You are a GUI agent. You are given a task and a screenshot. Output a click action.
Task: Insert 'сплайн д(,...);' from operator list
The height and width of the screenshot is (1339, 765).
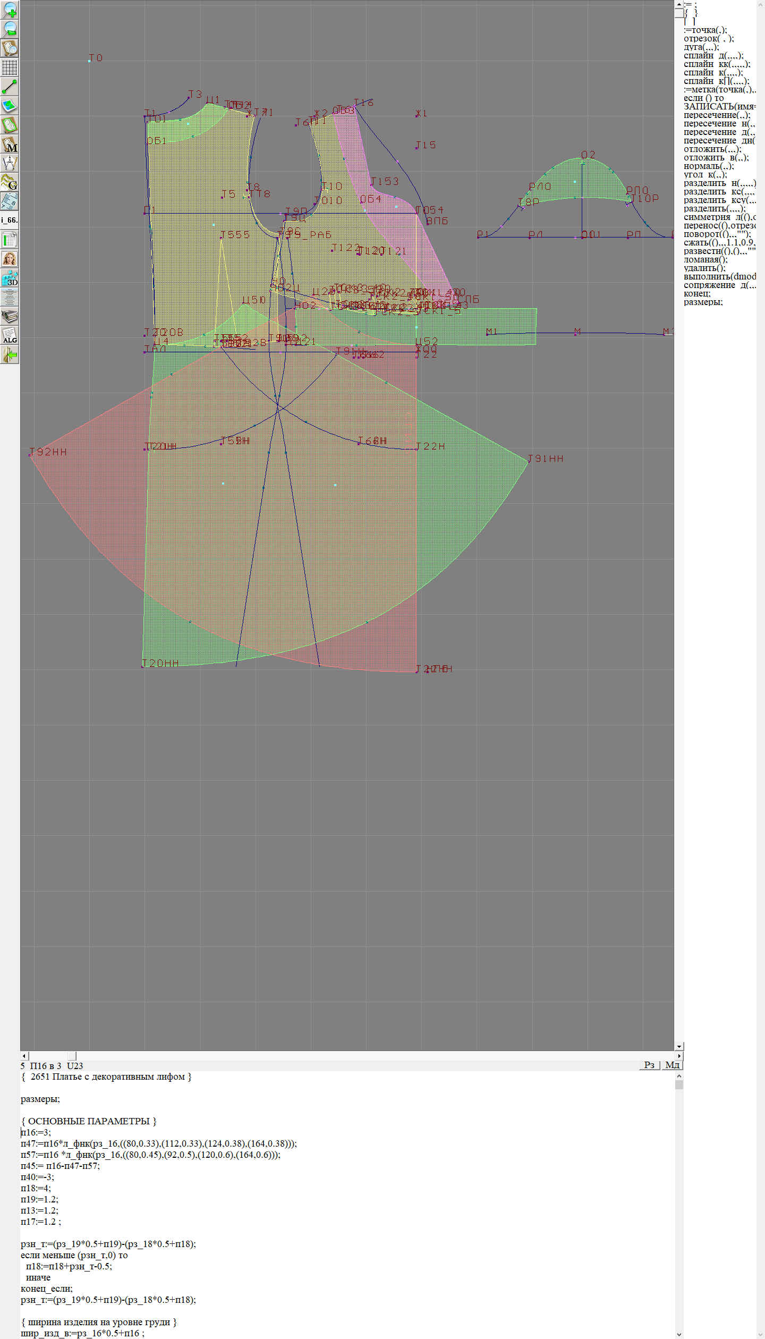[713, 56]
